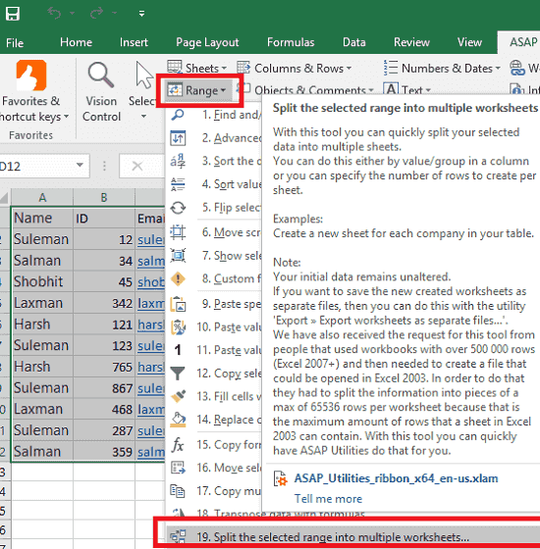This screenshot has height=549, width=540.
Task: Open the shob... email link cell
Action: tap(151, 281)
